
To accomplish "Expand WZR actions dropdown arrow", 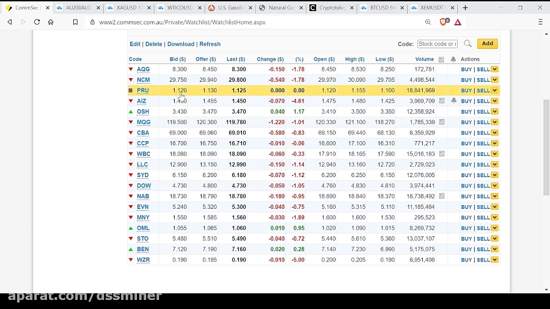I will [x=494, y=260].
